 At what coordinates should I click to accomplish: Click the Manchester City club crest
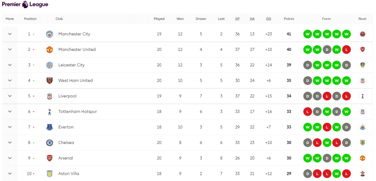click(50, 34)
